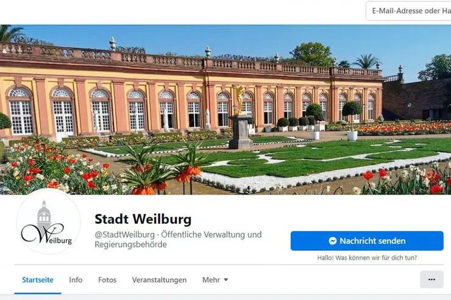Expand the Mehr dropdown arrow

tap(225, 280)
